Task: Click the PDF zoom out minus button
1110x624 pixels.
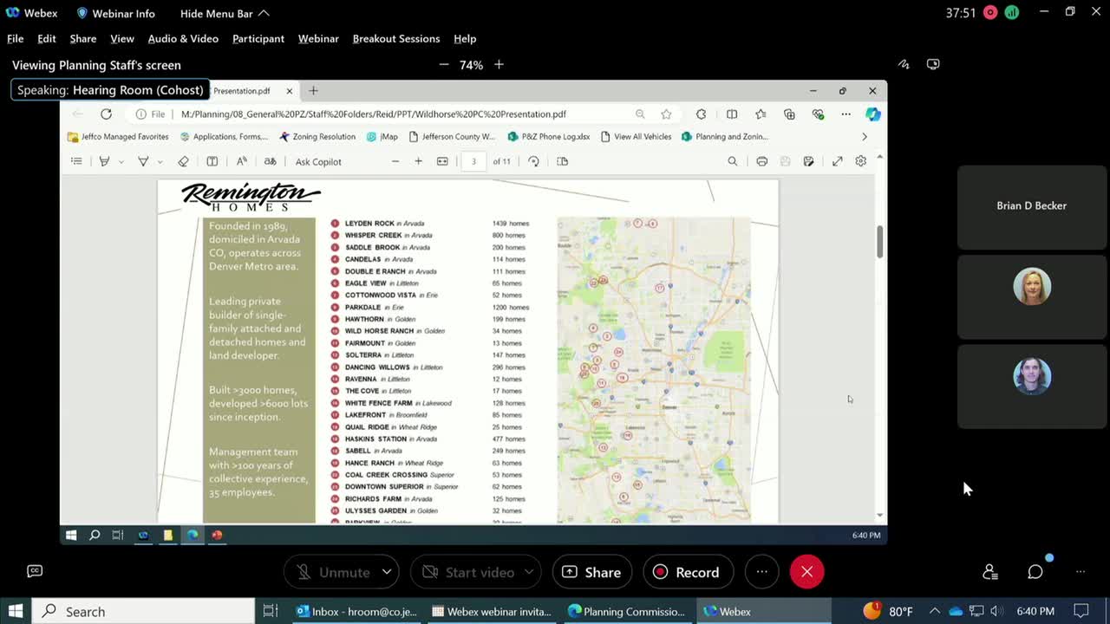Action: [395, 161]
